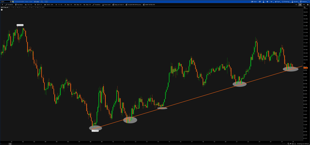Screen dimensions: 310x145
Task: Load the Daily set main 4 study set
Action: (118, 5)
